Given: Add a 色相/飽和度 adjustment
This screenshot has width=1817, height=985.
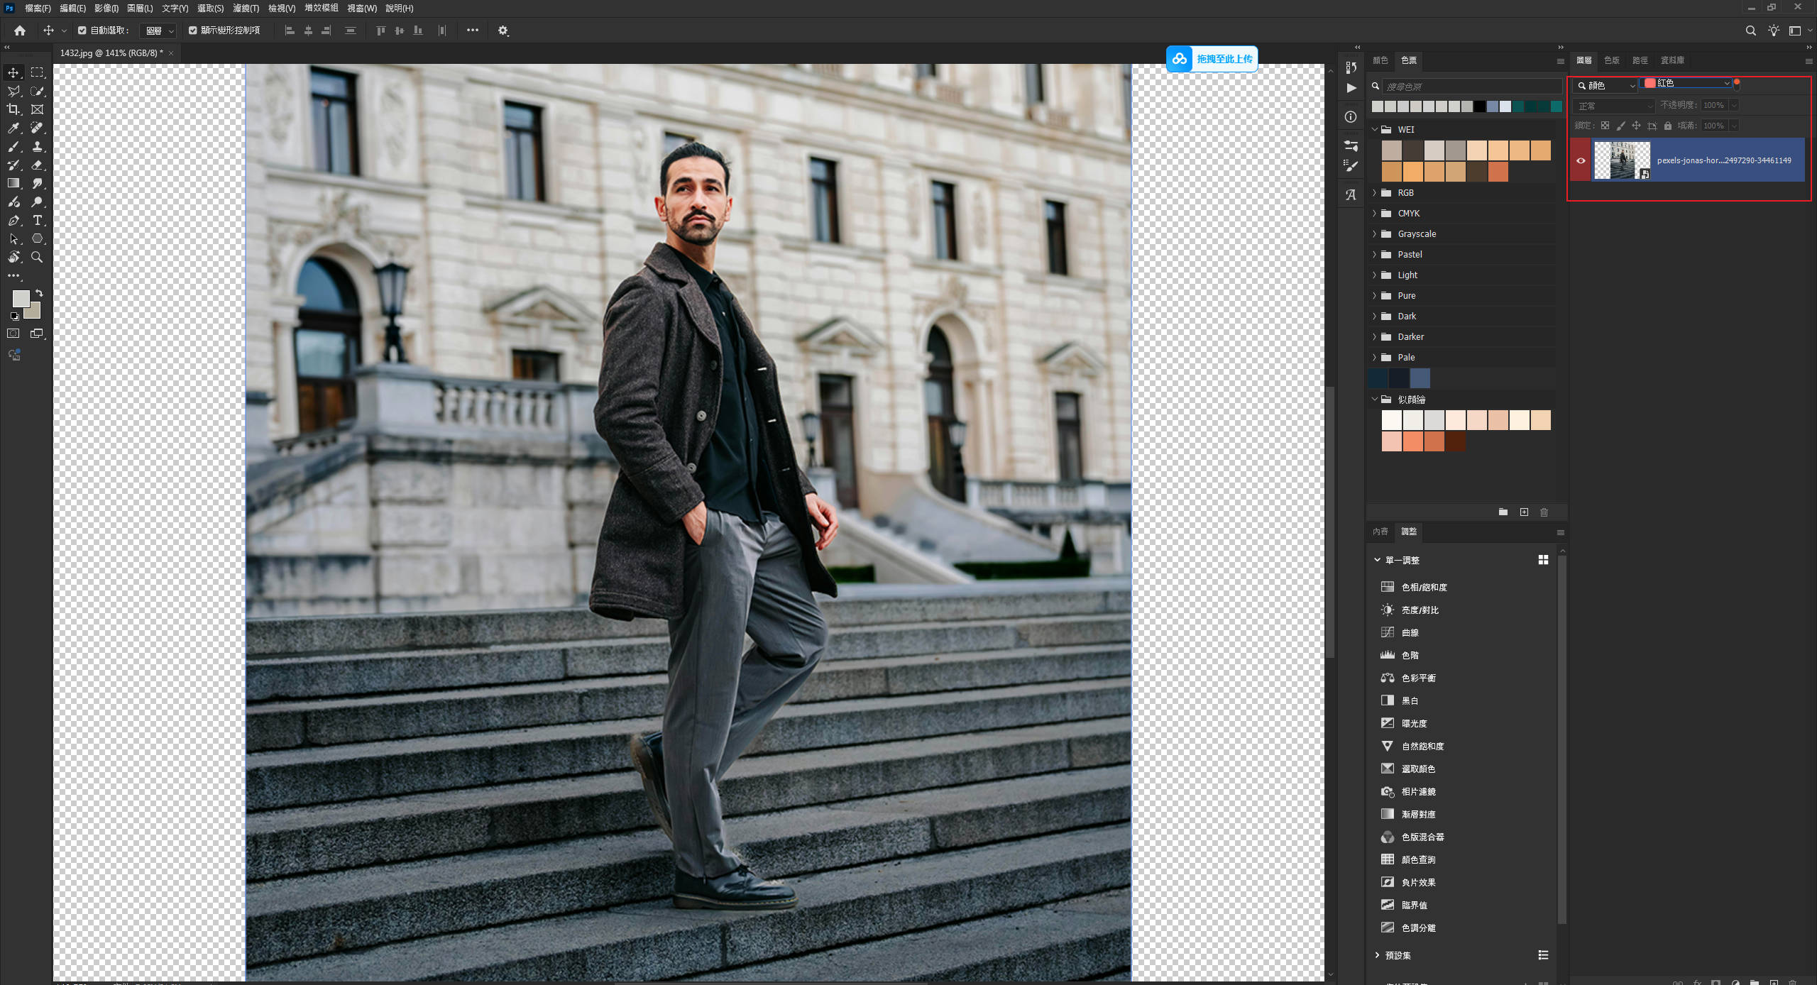Looking at the screenshot, I should (x=1424, y=587).
